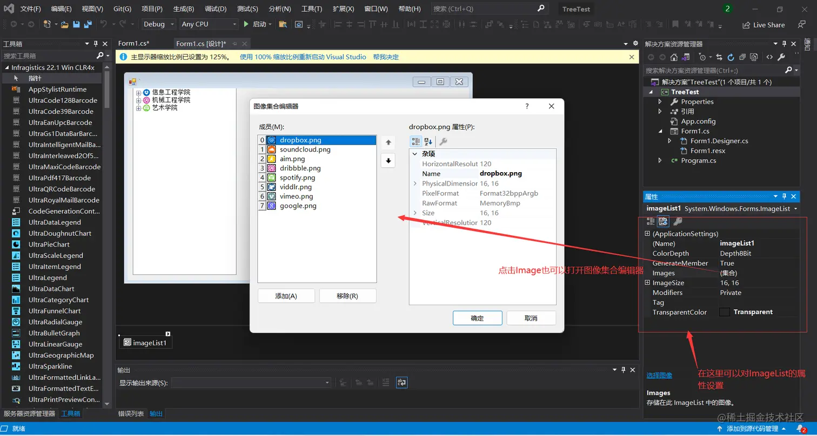Click 帮我决定 in the notification bar
The image size is (817, 436).
tap(386, 57)
